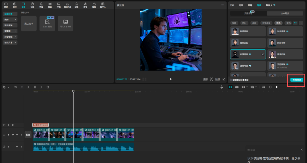Image resolution: width=307 pixels, height=163 pixels.
Task: Toggle visibility eye on the text track
Action: click(x=13, y=125)
